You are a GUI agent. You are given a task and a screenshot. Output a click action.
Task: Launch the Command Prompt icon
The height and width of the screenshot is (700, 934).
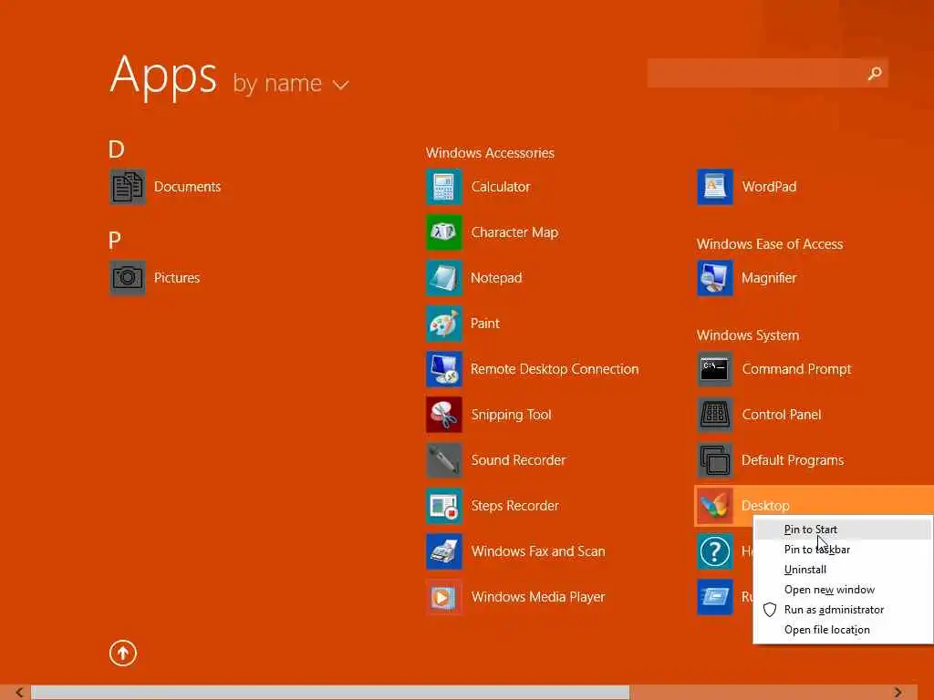pyautogui.click(x=715, y=369)
